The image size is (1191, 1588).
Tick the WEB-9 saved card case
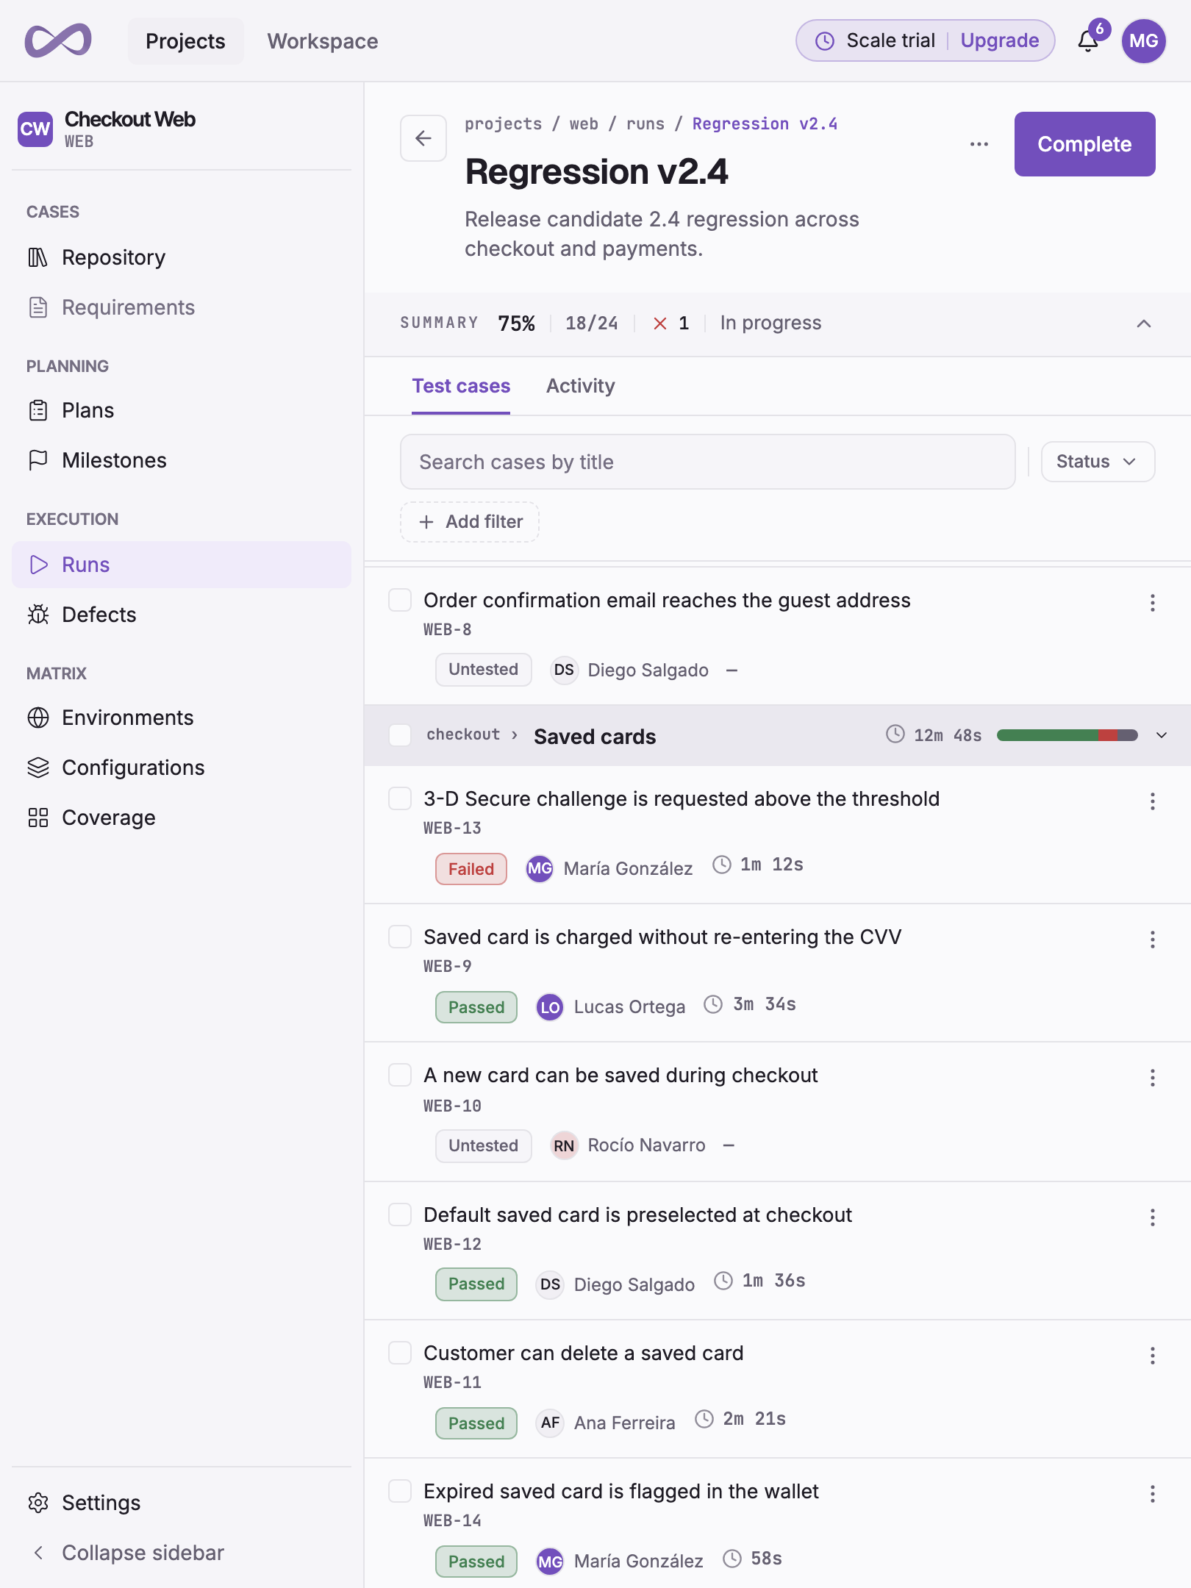tap(400, 937)
